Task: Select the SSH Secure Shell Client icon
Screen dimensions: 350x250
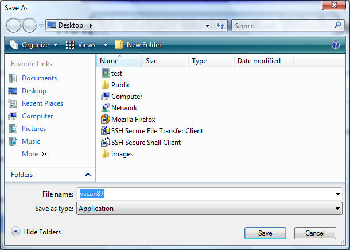Action: coord(106,143)
